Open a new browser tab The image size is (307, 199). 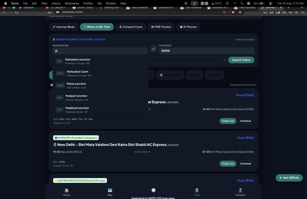(x=288, y=8)
